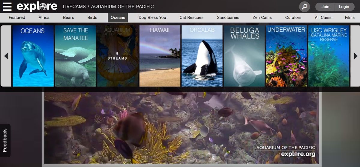Click the LIVECAMS breadcrumb link

74,7
